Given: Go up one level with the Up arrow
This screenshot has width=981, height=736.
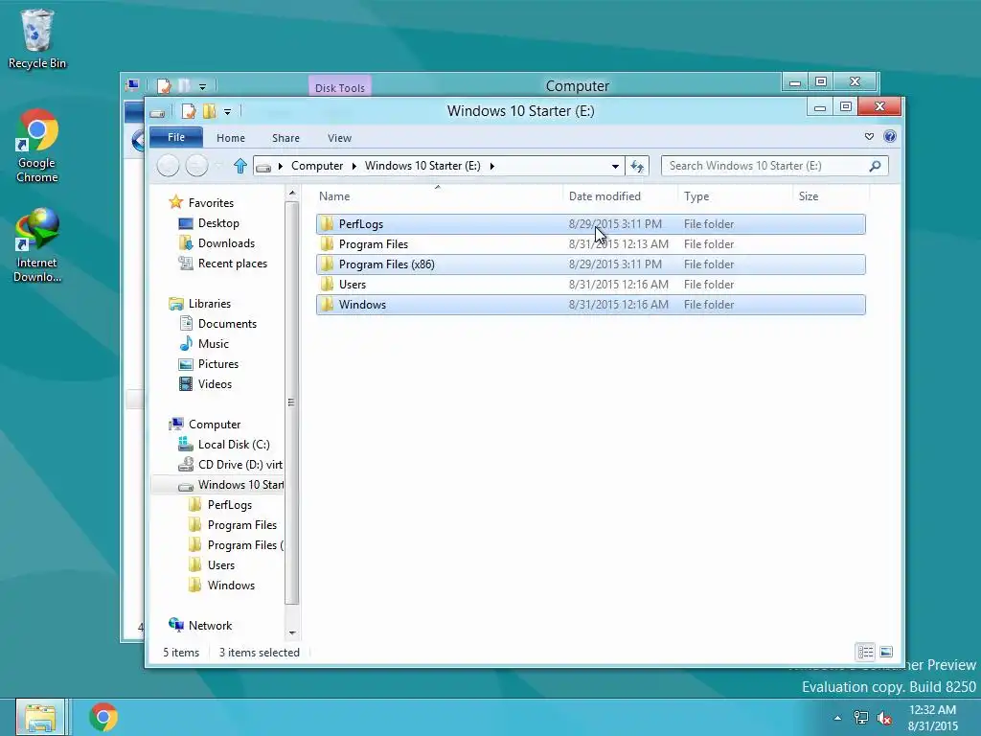Looking at the screenshot, I should point(240,166).
